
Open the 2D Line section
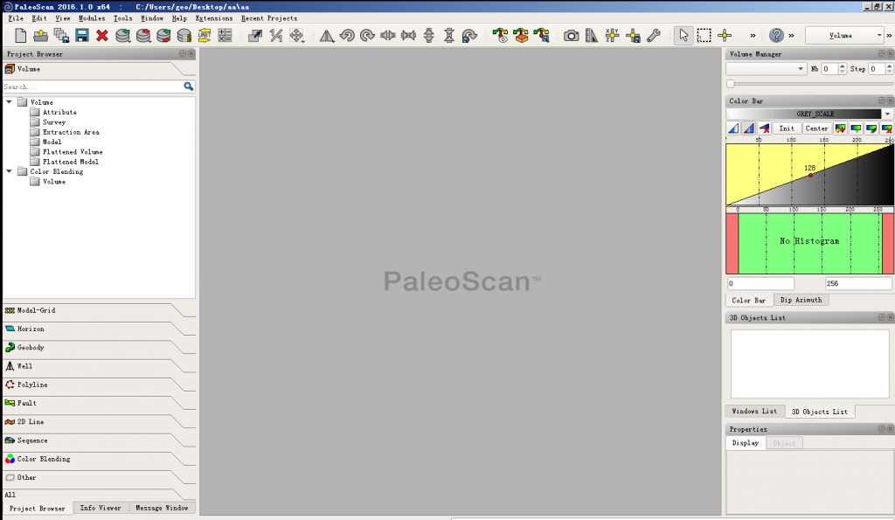coord(100,422)
